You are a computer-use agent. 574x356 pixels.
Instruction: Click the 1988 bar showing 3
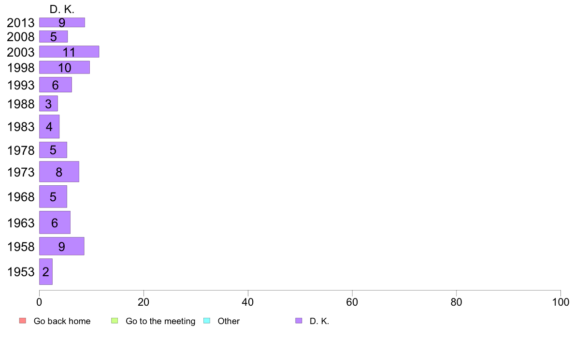pyautogui.click(x=49, y=104)
